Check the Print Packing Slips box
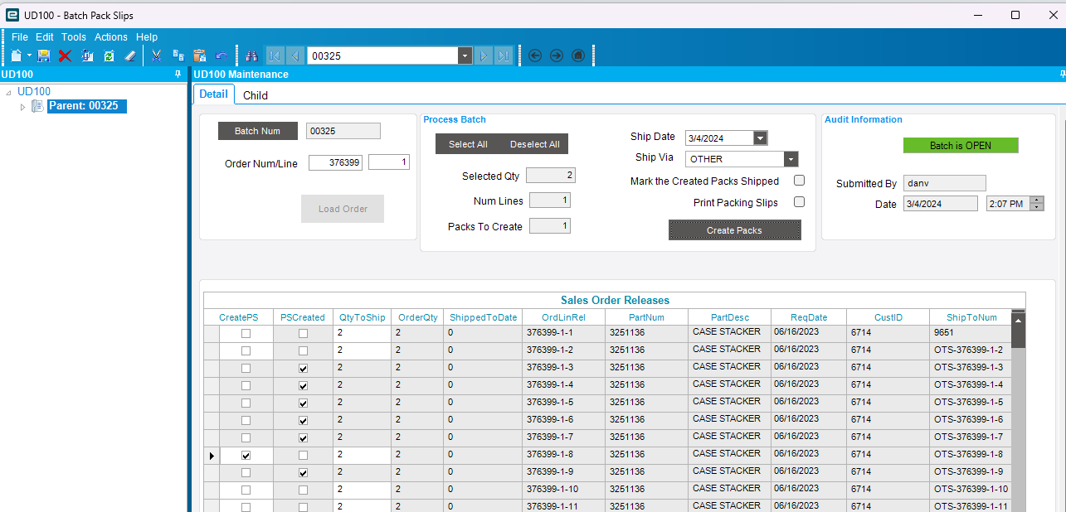The image size is (1066, 512). [x=800, y=201]
